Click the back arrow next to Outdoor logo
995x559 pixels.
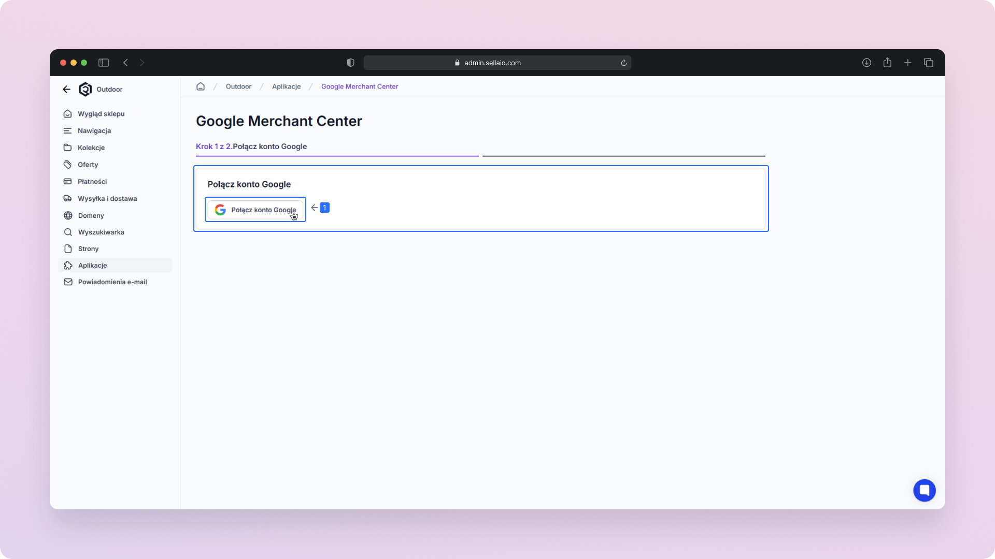66,89
